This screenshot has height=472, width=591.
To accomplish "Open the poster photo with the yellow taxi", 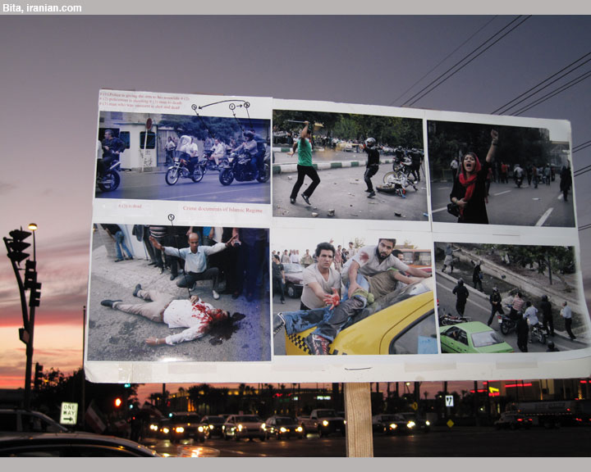I will tap(354, 296).
